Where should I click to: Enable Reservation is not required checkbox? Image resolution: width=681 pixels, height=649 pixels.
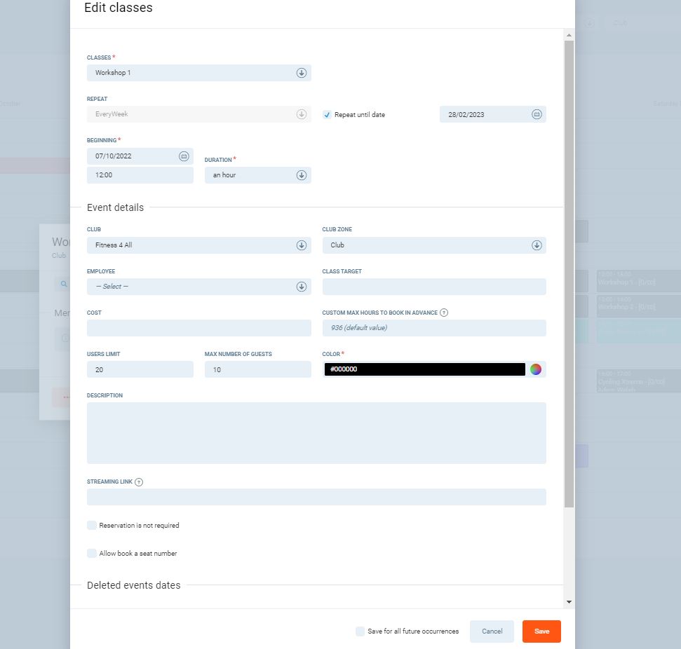point(92,525)
